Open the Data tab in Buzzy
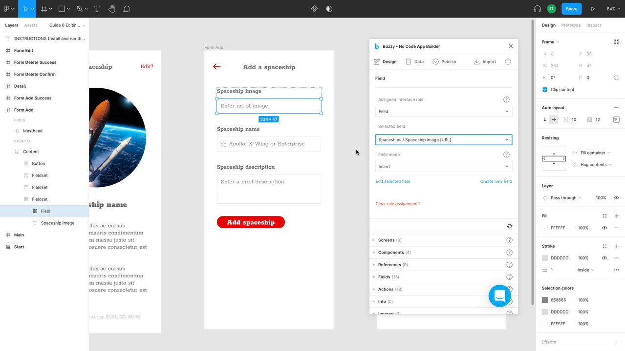This screenshot has width=625, height=351. click(x=415, y=62)
